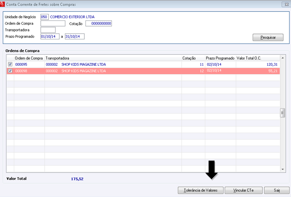This screenshot has width=291, height=197.
Task: Click the Valor Total O.C. column header
Action: coord(258,58)
